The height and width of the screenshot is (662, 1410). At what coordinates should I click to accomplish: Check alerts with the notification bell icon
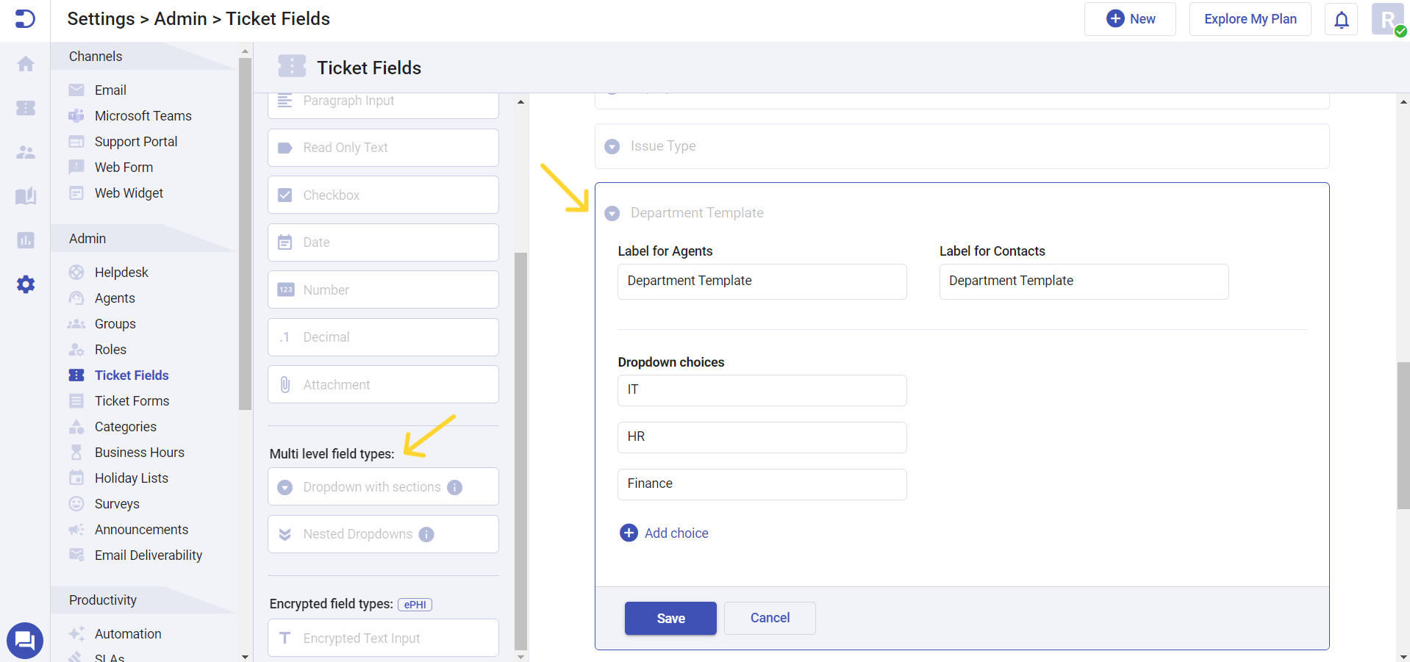pos(1341,19)
